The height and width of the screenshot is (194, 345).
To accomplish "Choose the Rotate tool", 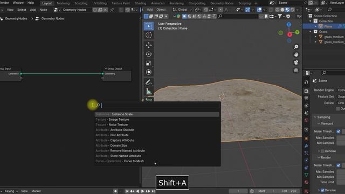I will (x=149, y=54).
